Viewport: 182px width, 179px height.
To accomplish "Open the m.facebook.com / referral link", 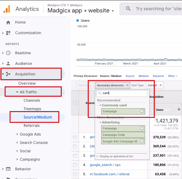I will coord(110,174).
